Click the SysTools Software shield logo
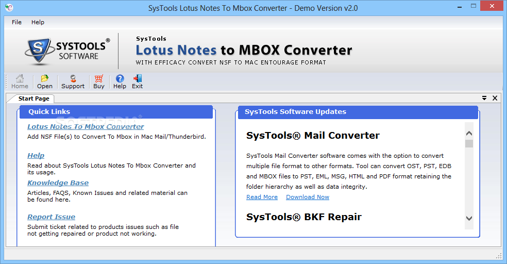The width and height of the screenshot is (507, 264). (39, 50)
